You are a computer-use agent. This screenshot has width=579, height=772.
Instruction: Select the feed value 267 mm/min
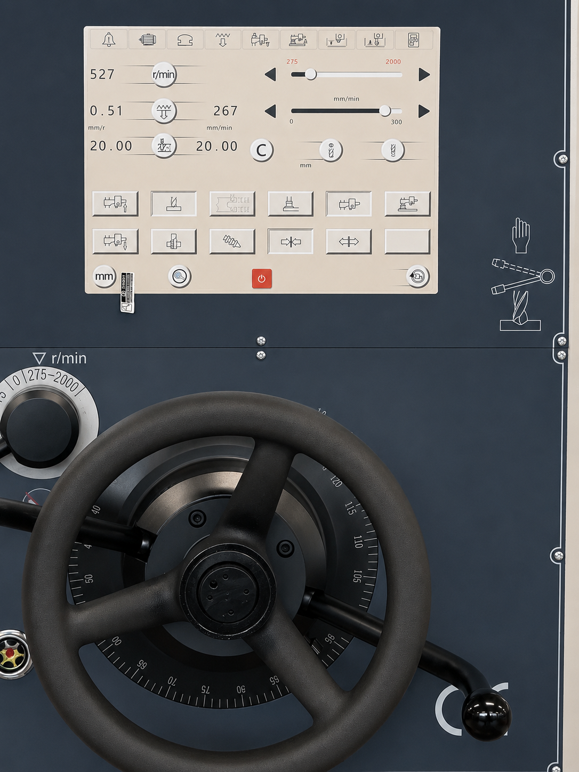click(226, 110)
